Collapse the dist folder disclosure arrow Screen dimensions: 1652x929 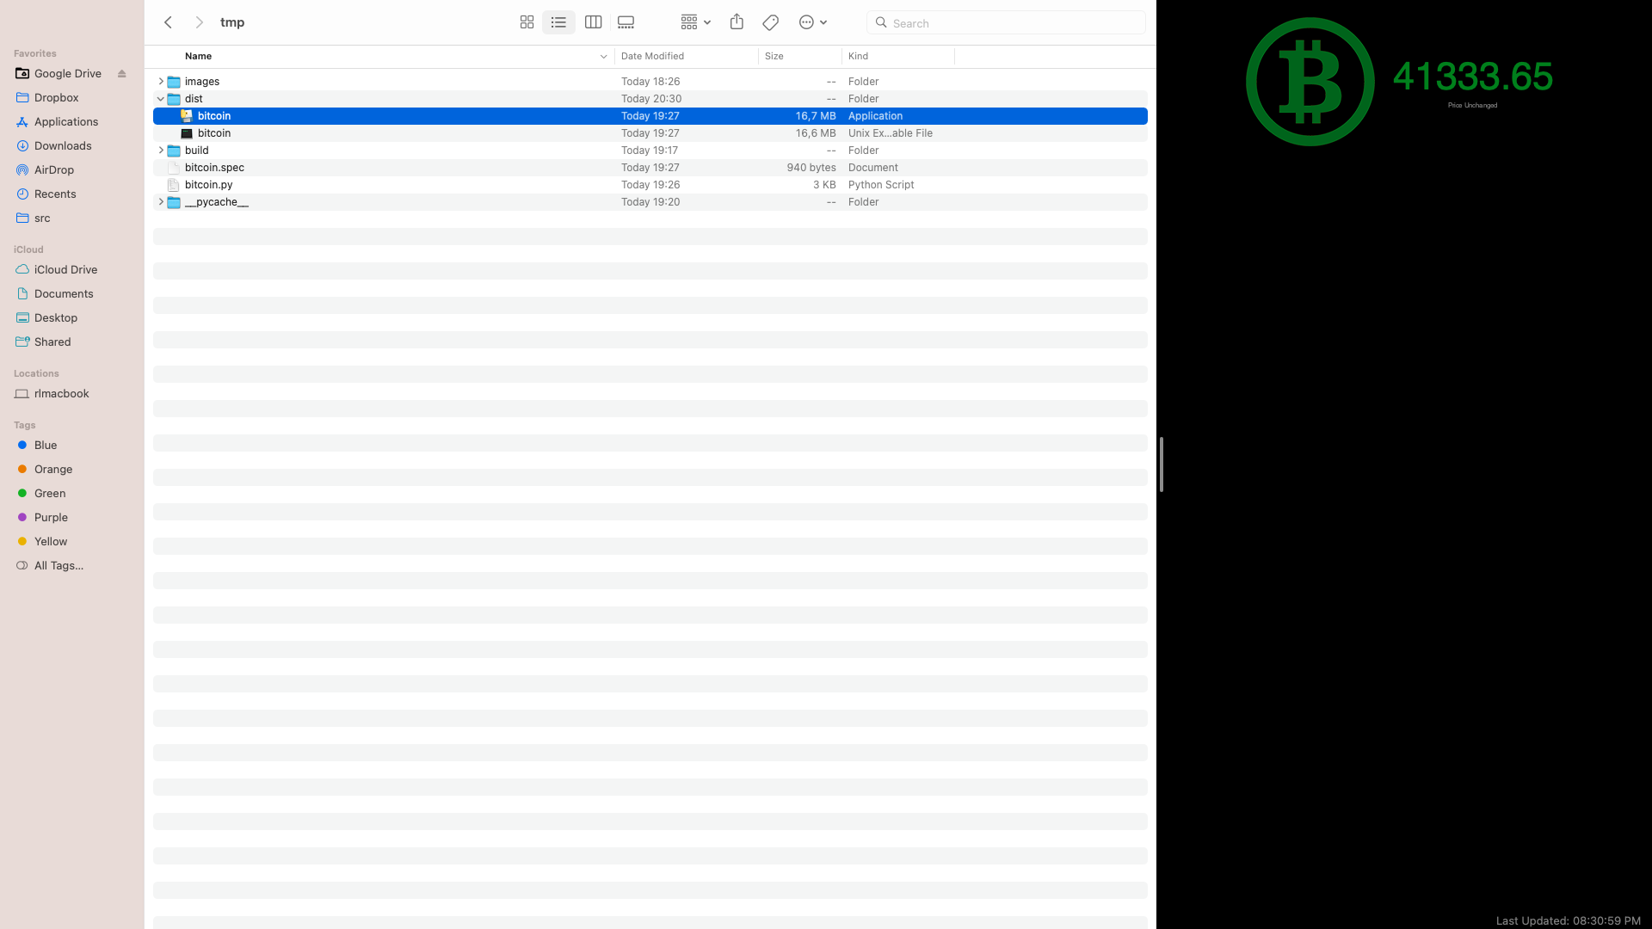click(161, 99)
